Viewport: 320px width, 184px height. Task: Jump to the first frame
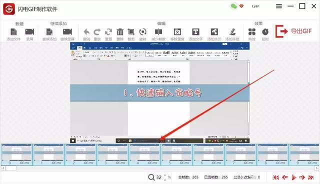pyautogui.click(x=275, y=177)
